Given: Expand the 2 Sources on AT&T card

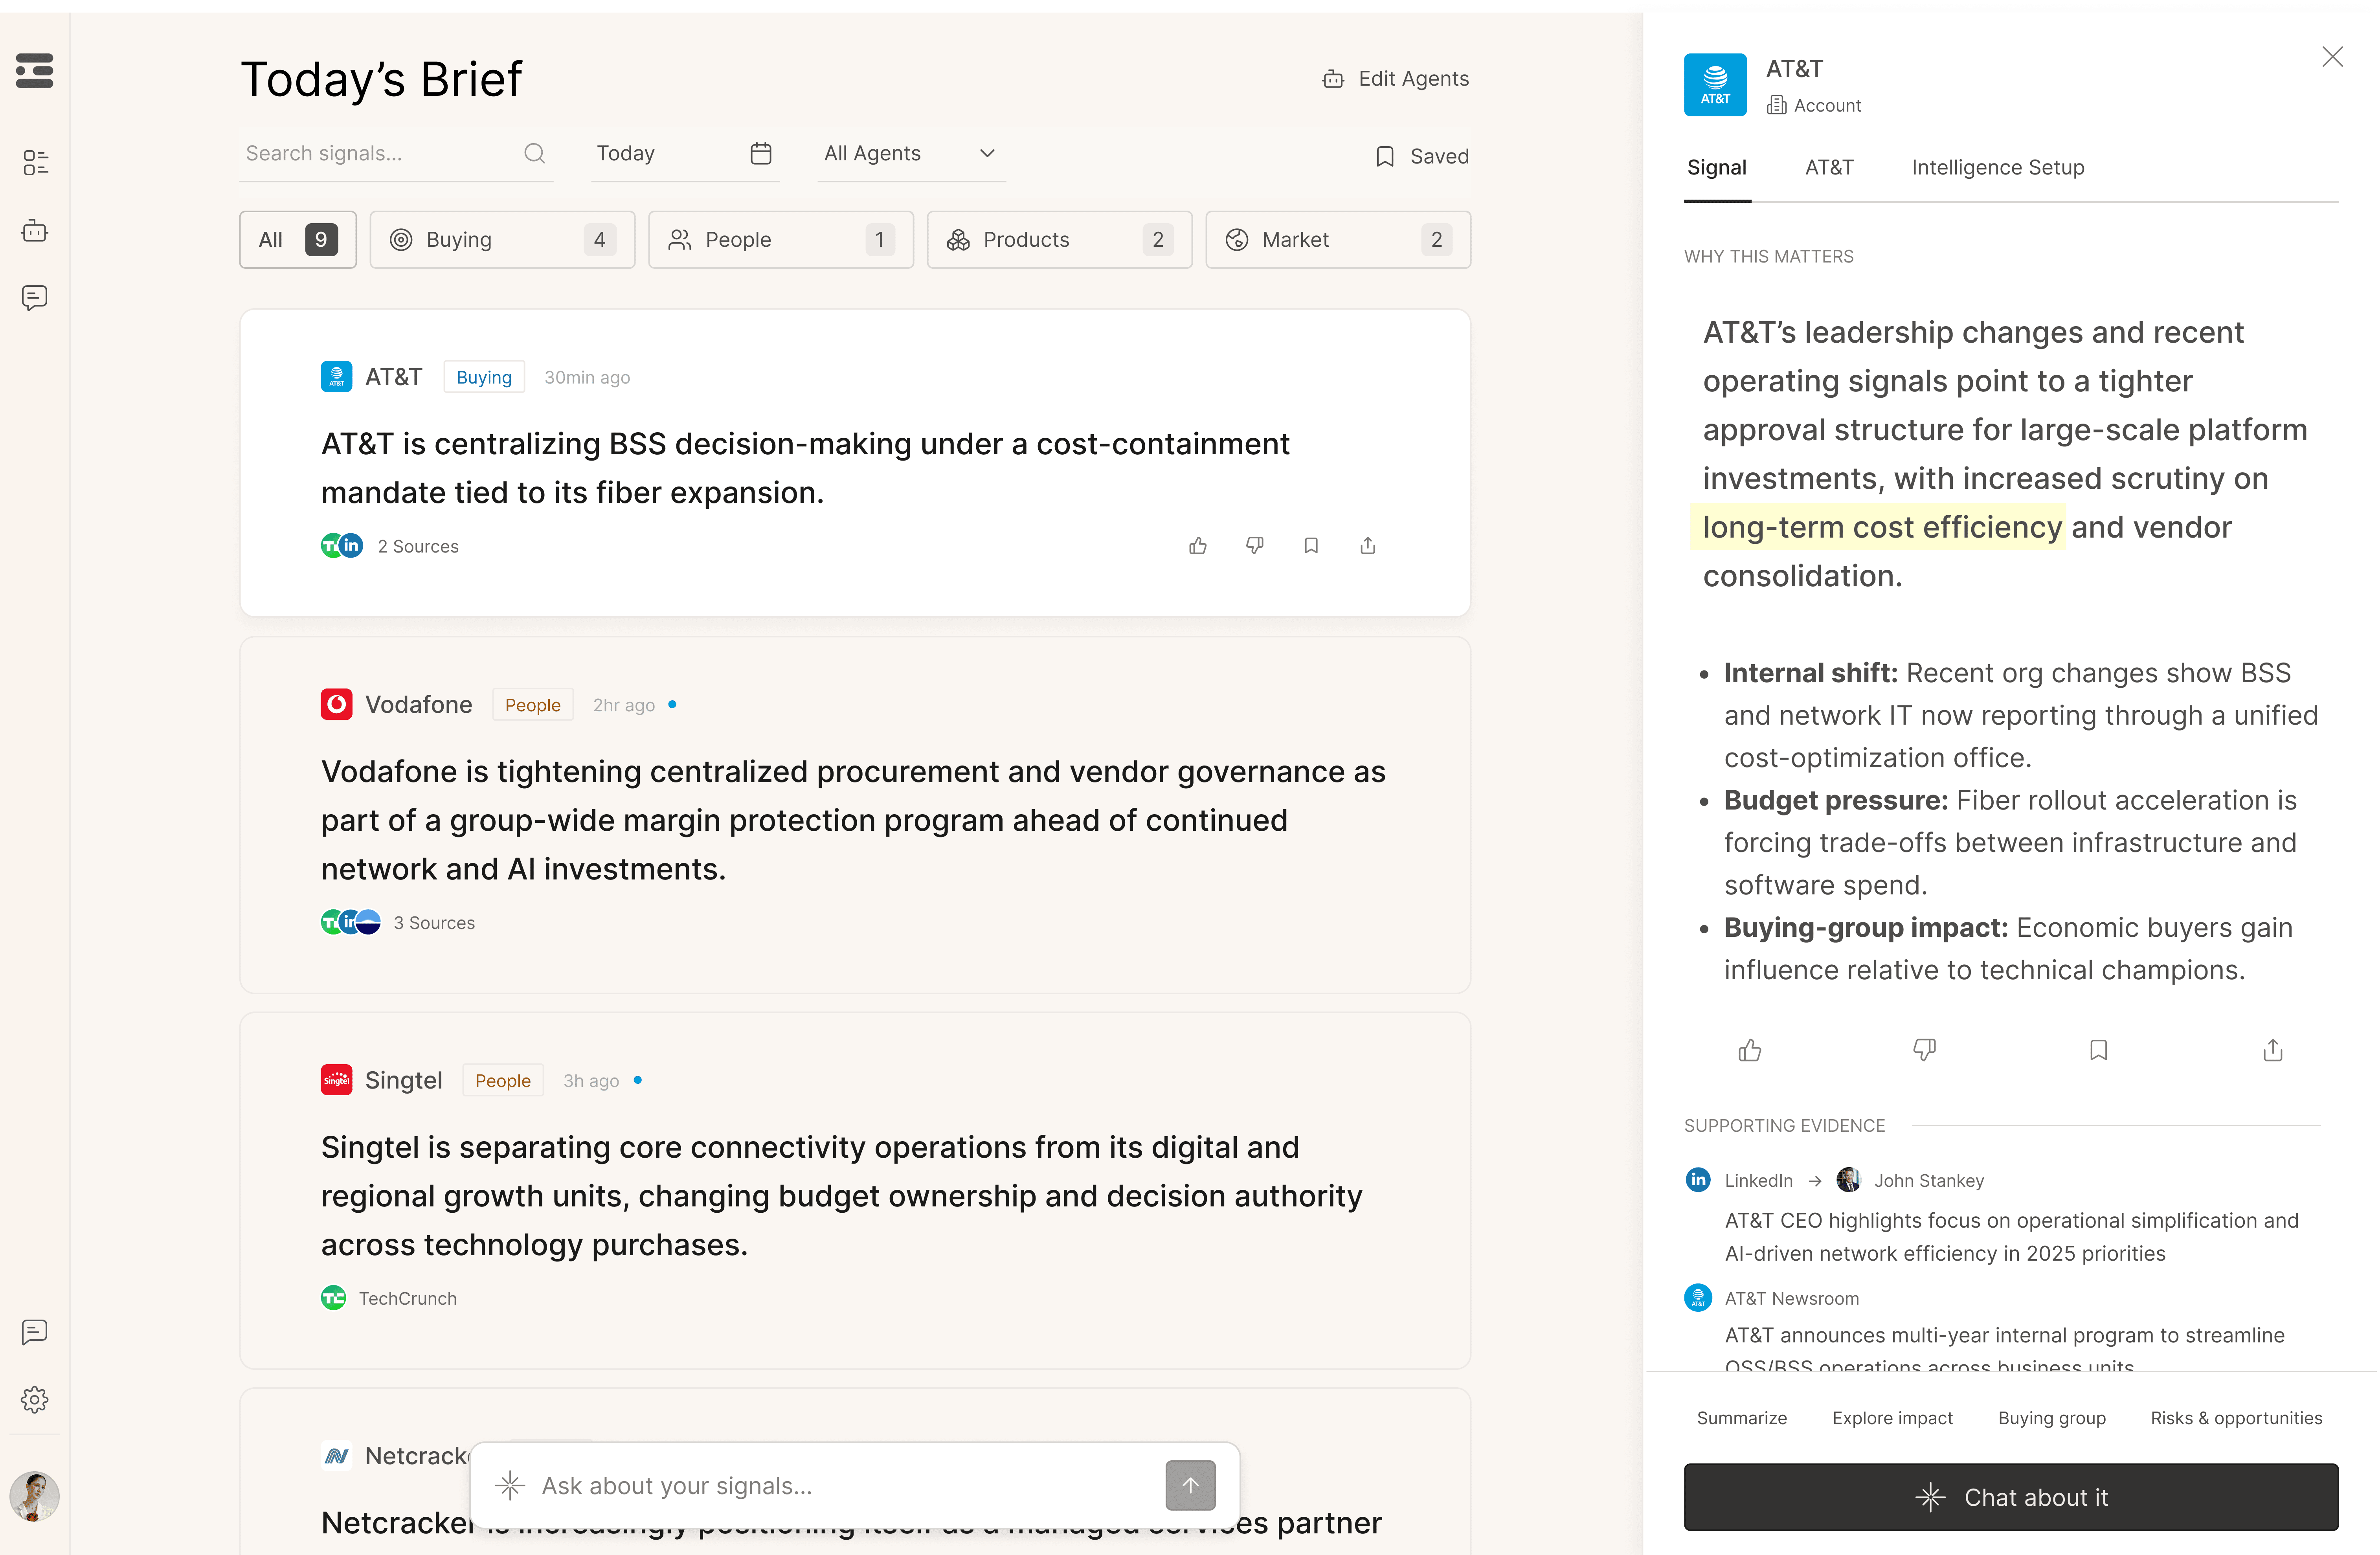Looking at the screenshot, I should [x=416, y=546].
